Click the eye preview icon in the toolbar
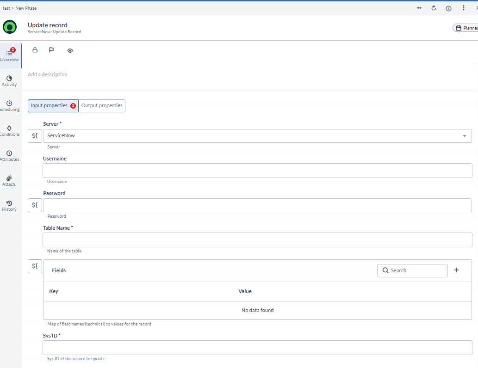This screenshot has height=368, width=478. (70, 50)
